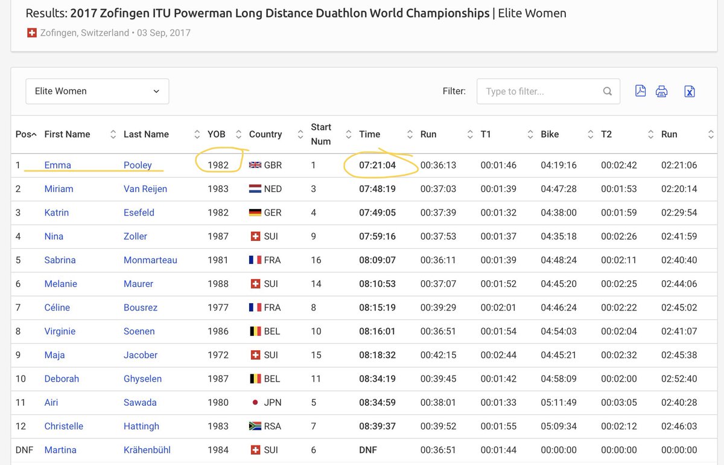Click GBR flag in Pooley row
This screenshot has height=465, width=724.
coord(255,165)
